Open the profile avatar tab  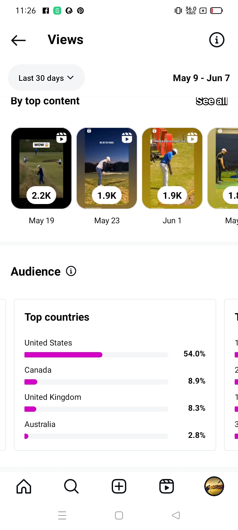tap(214, 486)
